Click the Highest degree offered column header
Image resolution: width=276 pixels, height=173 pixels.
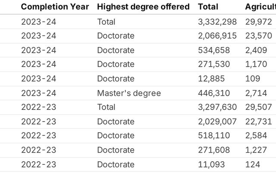pyautogui.click(x=143, y=7)
